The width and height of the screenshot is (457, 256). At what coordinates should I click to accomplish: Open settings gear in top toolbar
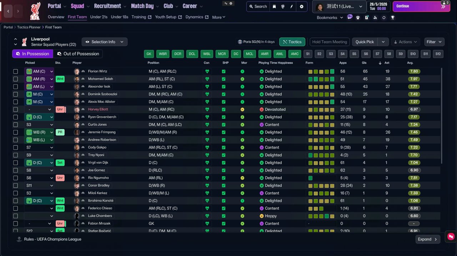[302, 6]
